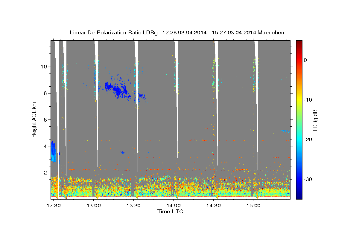Click the colorbar label '-20'
The height and width of the screenshot is (239, 359).
308,140
